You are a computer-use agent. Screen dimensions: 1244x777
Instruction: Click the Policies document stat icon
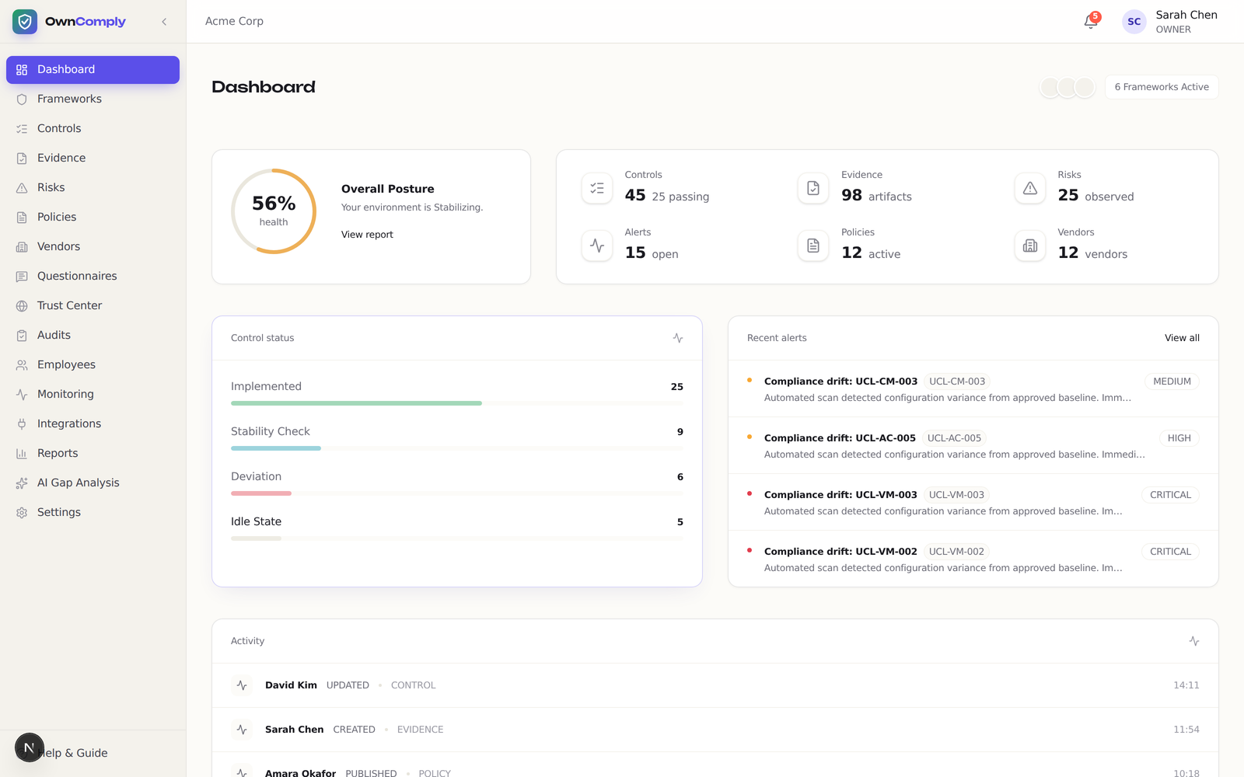click(x=813, y=246)
